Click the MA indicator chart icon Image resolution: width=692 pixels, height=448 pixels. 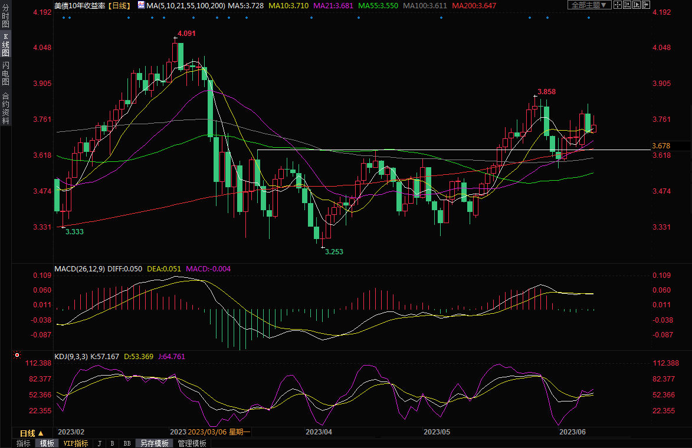[140, 5]
